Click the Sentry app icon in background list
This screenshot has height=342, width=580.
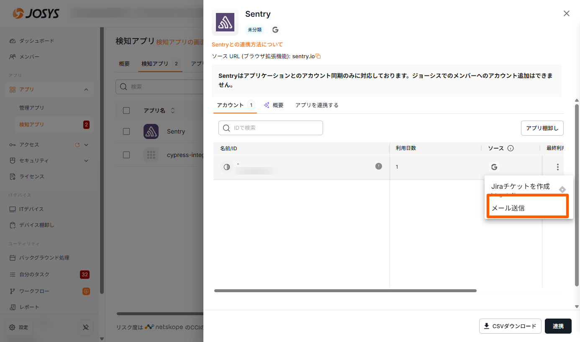tap(151, 131)
